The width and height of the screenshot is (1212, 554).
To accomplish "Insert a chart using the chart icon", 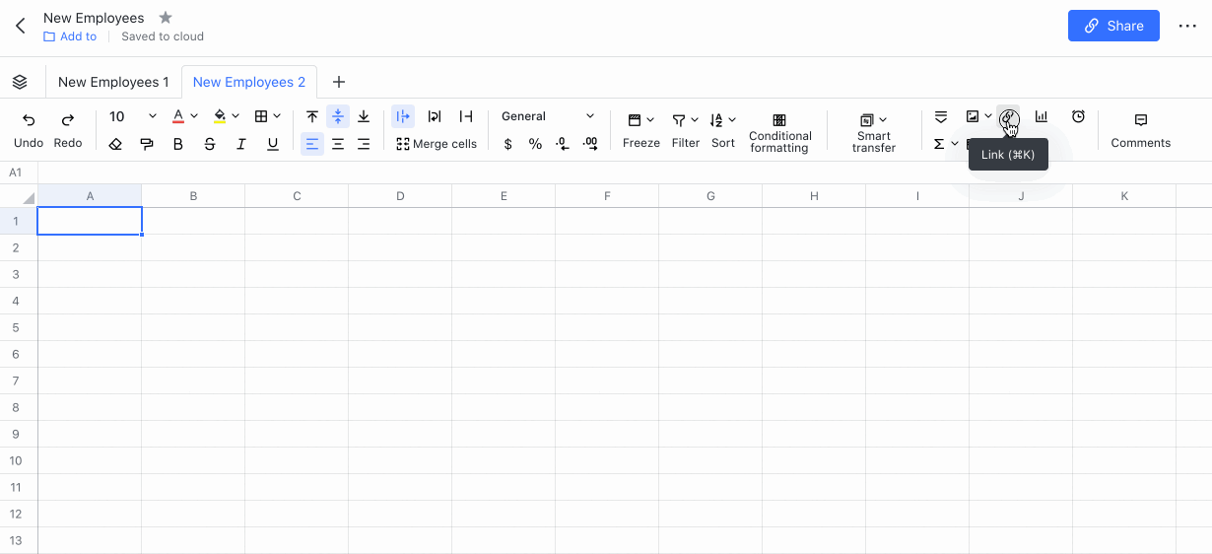I will click(1042, 116).
